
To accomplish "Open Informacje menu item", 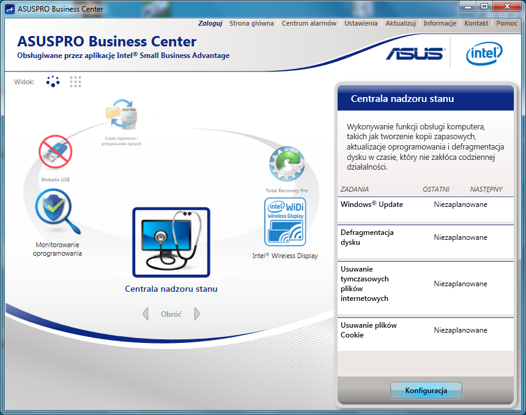I will click(x=440, y=23).
